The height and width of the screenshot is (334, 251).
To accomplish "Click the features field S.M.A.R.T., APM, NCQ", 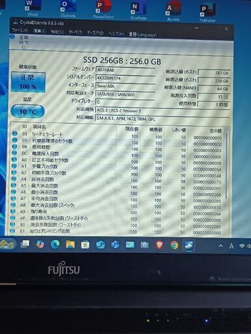I will (162, 119).
